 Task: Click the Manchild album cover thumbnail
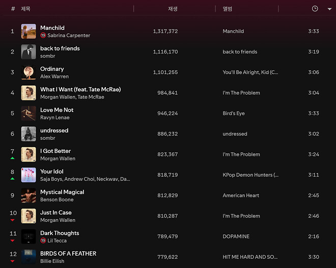tap(29, 32)
